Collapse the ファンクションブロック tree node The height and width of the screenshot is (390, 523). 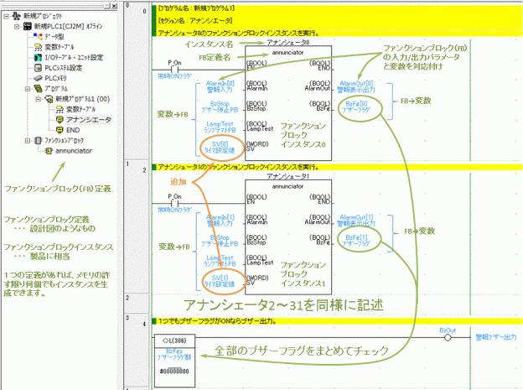pyautogui.click(x=28, y=141)
